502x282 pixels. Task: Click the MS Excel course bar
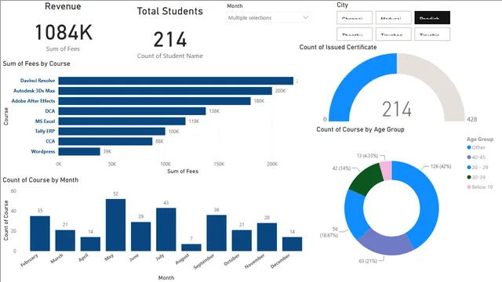pos(122,121)
